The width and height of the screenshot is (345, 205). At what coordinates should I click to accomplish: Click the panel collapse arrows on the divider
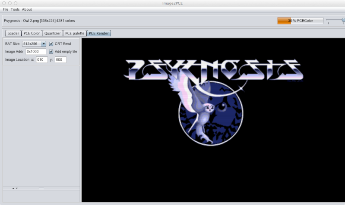(x=15, y=188)
